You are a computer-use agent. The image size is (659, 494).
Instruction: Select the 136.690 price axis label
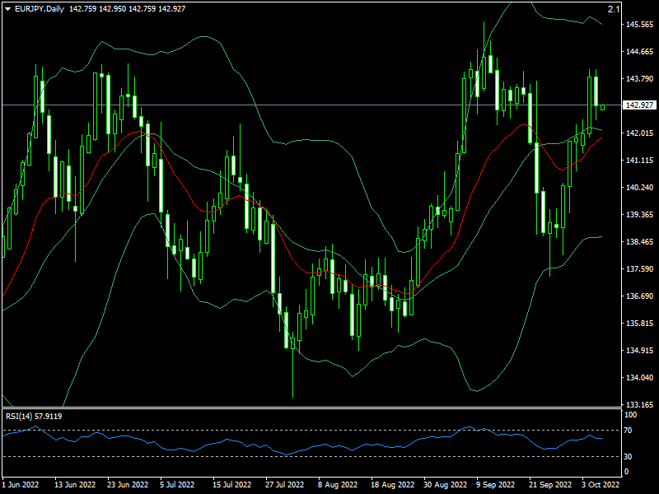tap(640, 296)
